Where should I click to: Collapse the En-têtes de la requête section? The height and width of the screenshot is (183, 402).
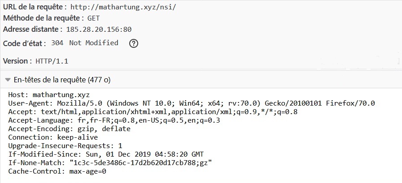pos(8,80)
